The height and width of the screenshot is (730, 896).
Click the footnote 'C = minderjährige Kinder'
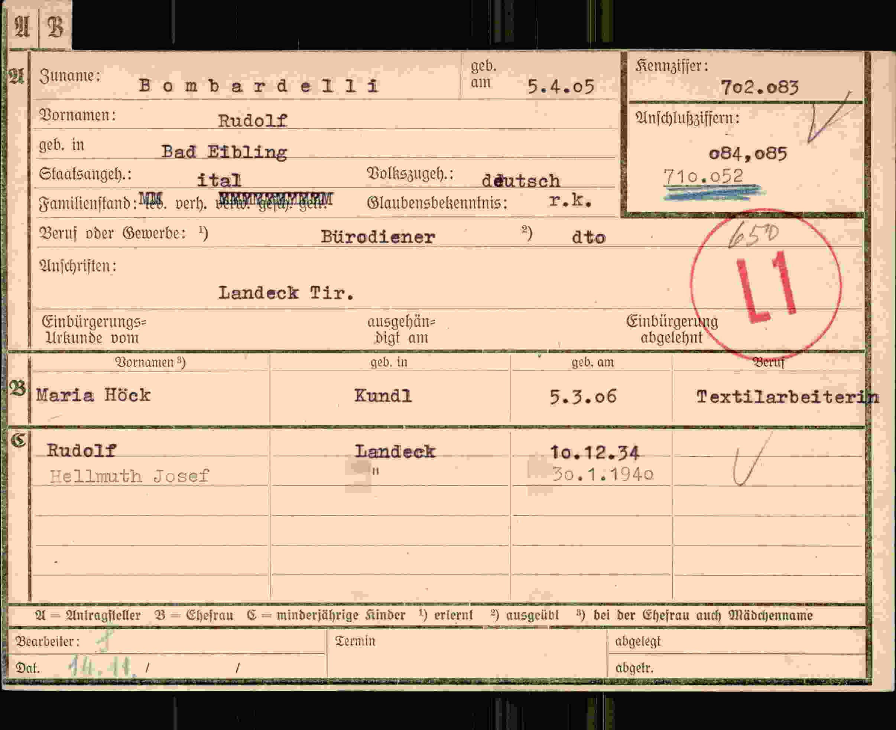326,615
